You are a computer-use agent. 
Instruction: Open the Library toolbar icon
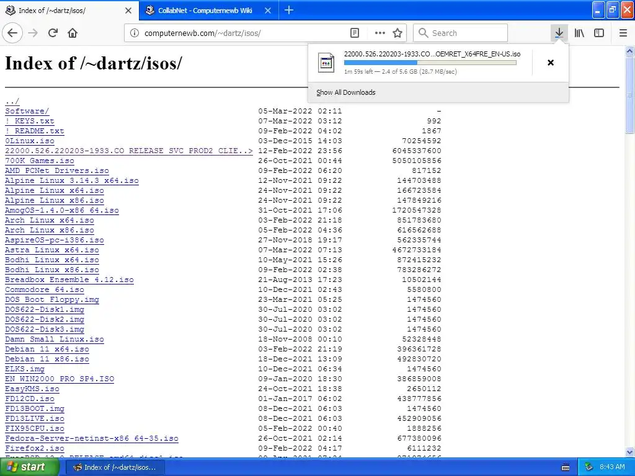point(579,33)
